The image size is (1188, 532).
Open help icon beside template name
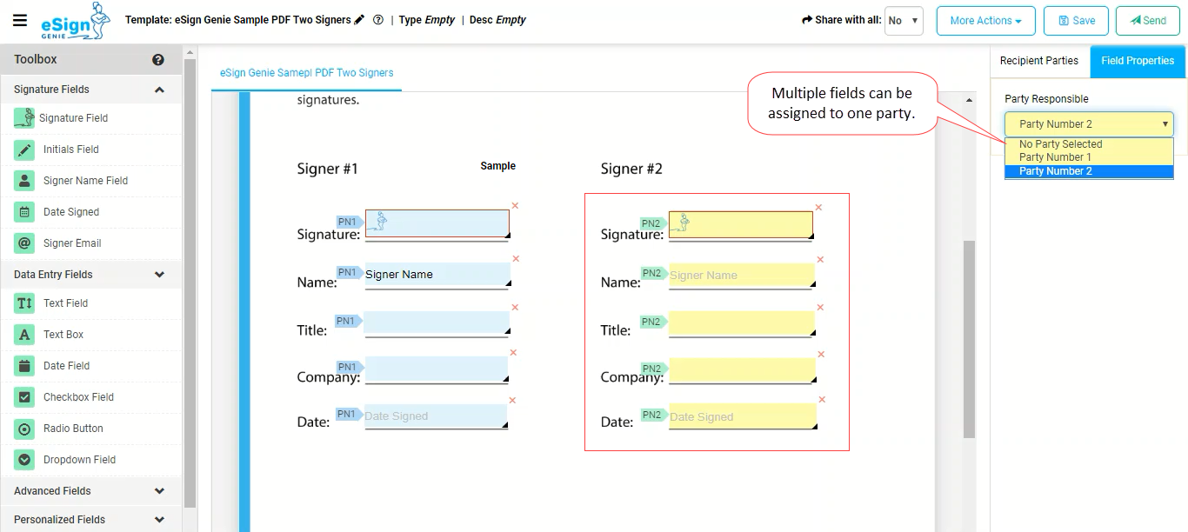tap(378, 20)
